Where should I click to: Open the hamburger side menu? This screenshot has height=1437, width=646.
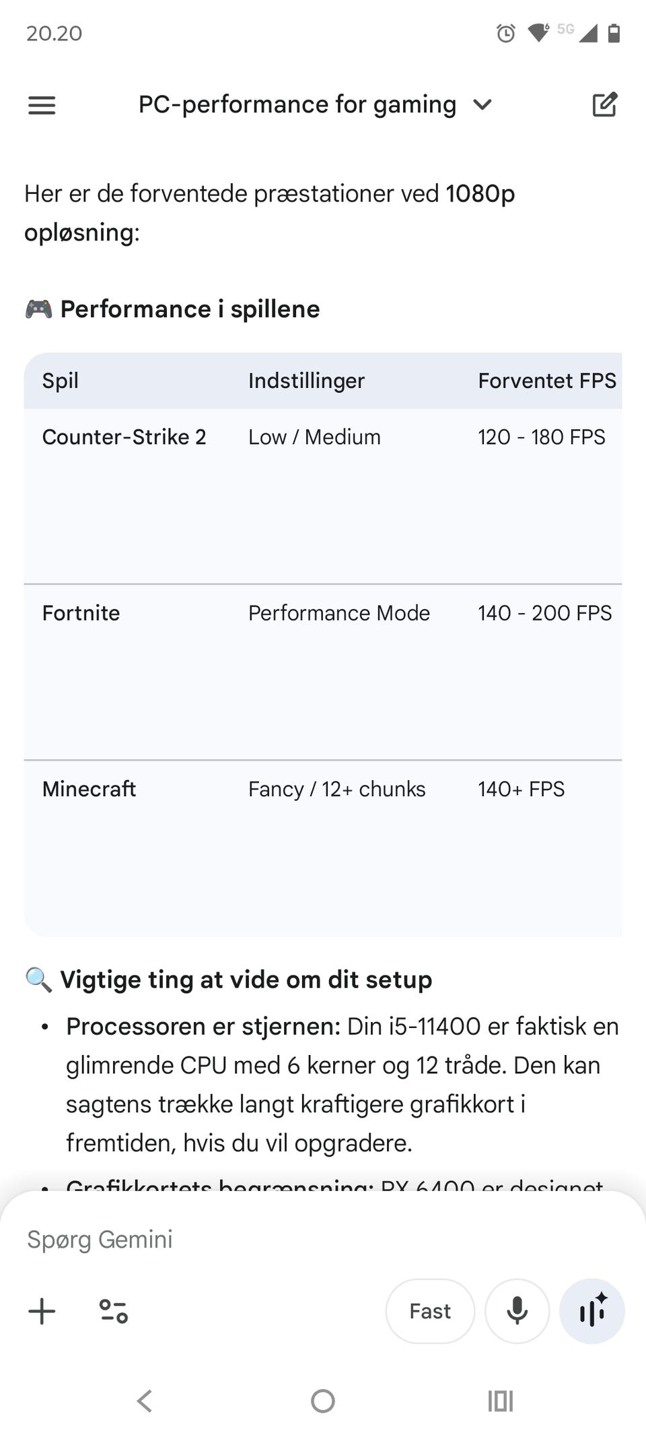42,105
